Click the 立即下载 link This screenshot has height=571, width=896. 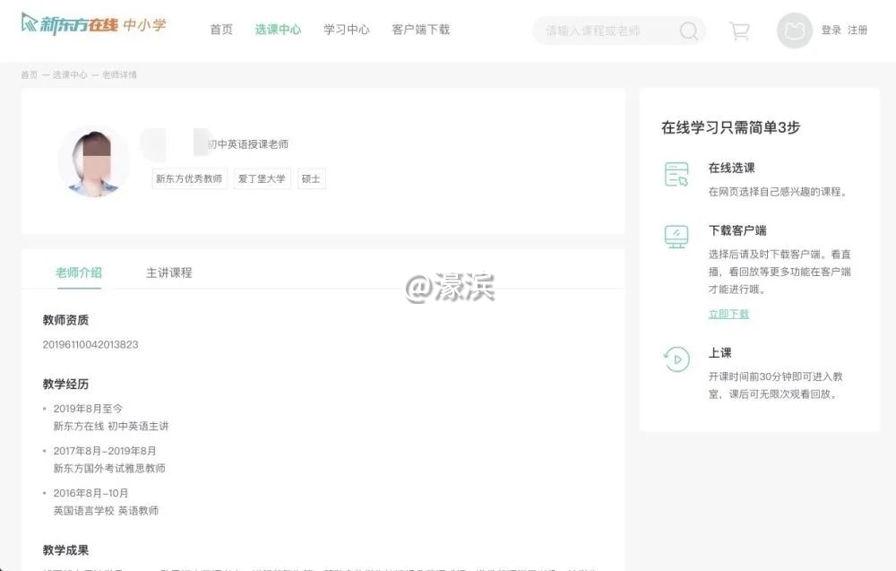pos(728,314)
